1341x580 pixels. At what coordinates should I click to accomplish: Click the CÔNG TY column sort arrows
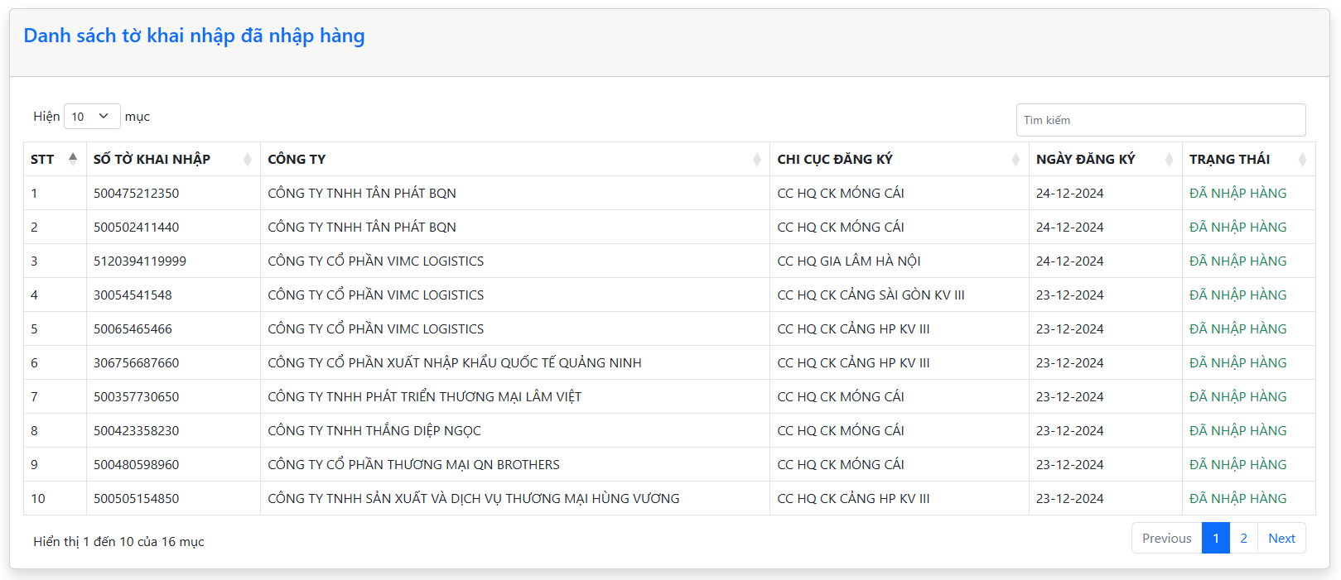(x=756, y=160)
